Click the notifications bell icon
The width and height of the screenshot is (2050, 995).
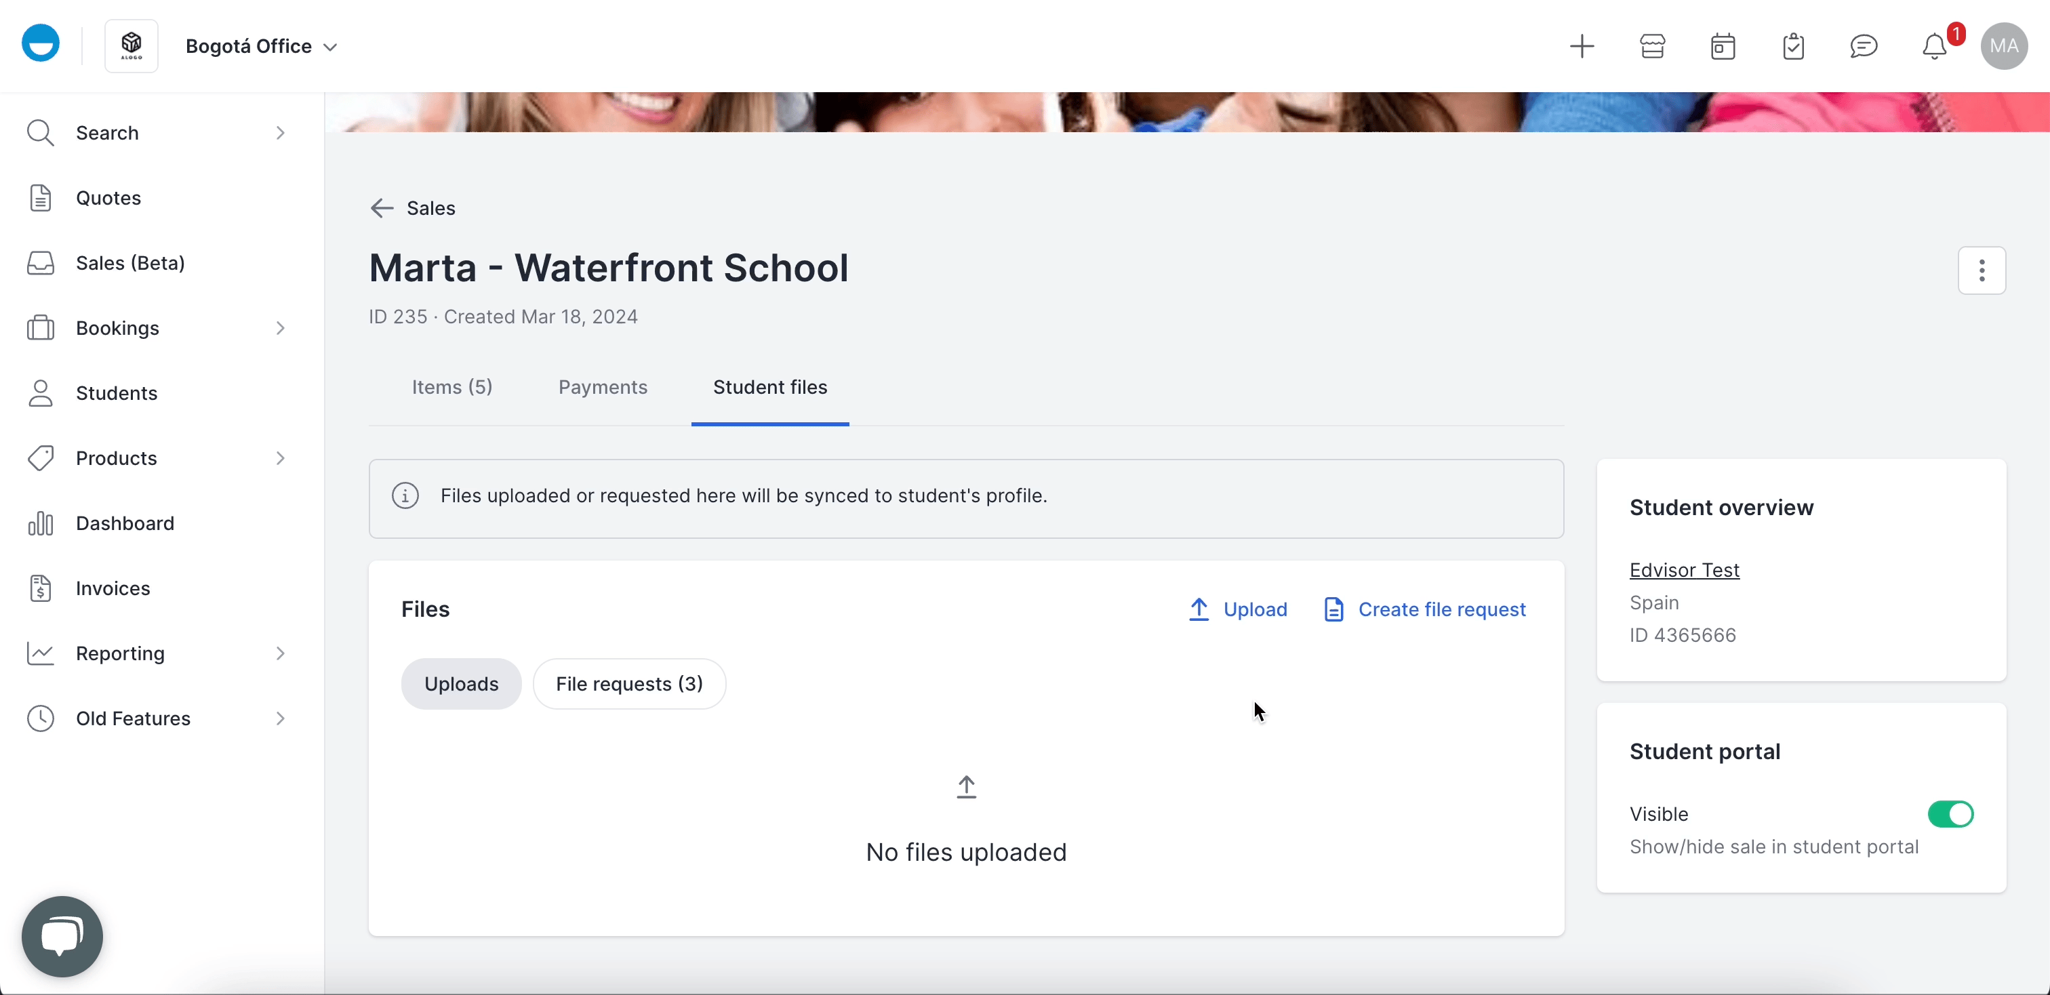point(1933,46)
